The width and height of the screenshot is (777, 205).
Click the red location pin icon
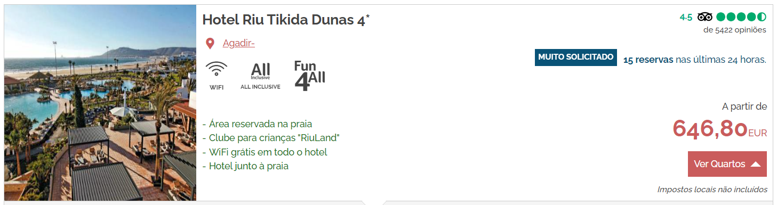click(x=210, y=44)
